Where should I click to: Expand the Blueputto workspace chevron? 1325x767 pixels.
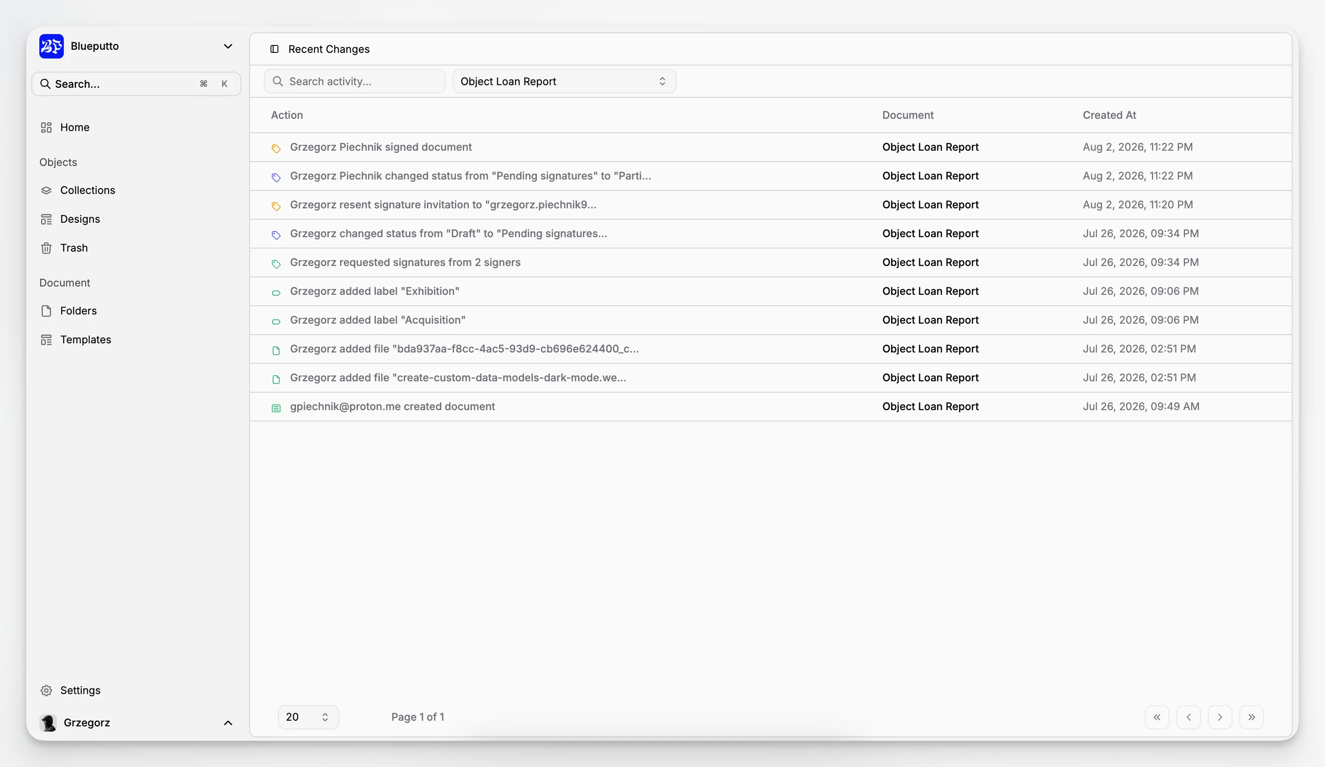tap(228, 46)
